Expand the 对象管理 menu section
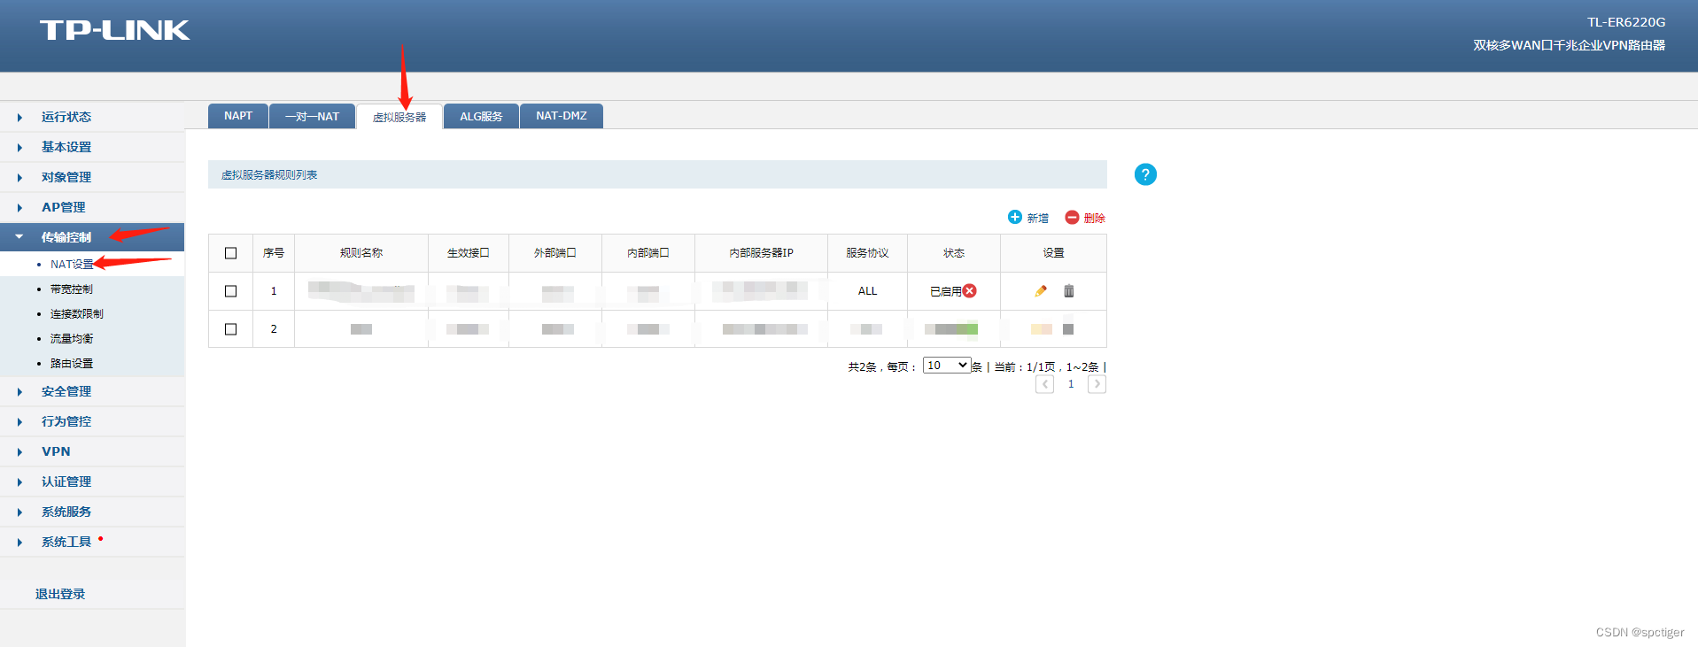1698x647 pixels. [92, 177]
